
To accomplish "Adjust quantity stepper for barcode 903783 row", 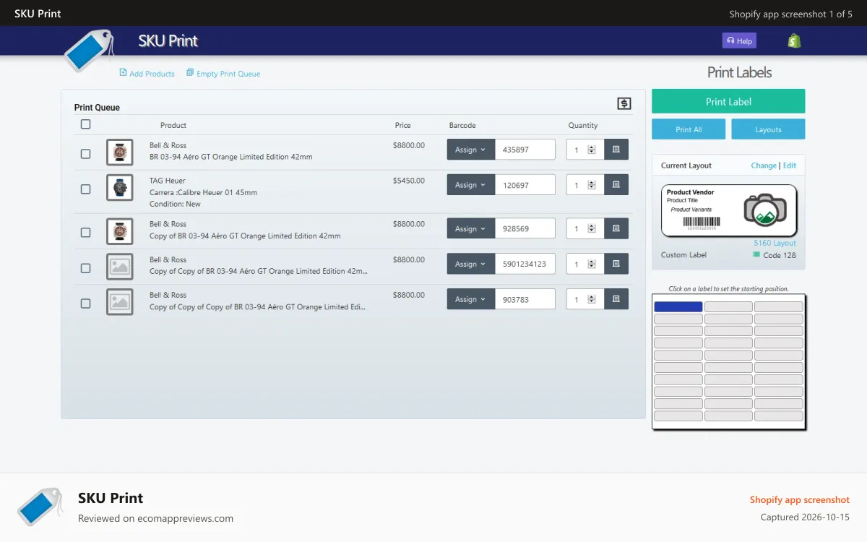I will [x=592, y=299].
